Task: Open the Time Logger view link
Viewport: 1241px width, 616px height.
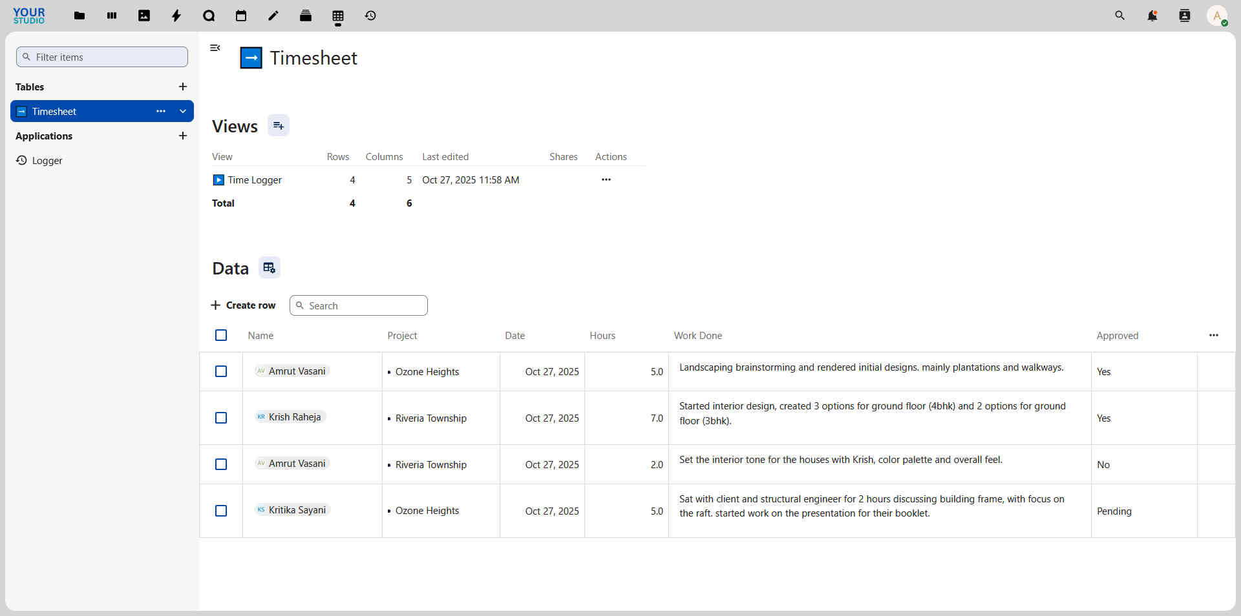Action: [x=255, y=180]
